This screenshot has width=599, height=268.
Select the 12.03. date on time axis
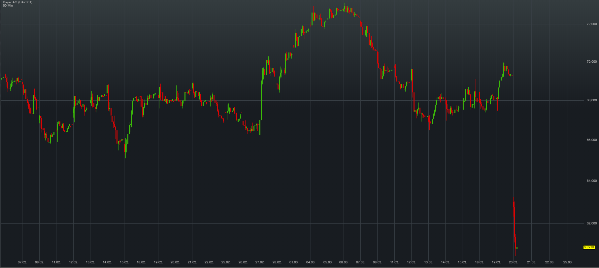tap(412, 262)
